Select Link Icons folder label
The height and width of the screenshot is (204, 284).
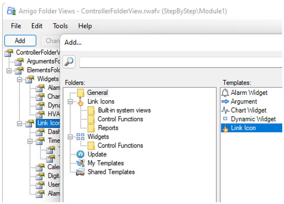(101, 102)
